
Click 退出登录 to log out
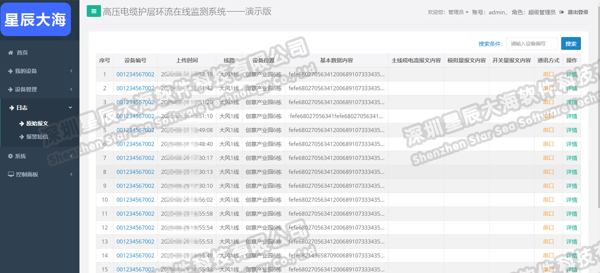coord(578,12)
